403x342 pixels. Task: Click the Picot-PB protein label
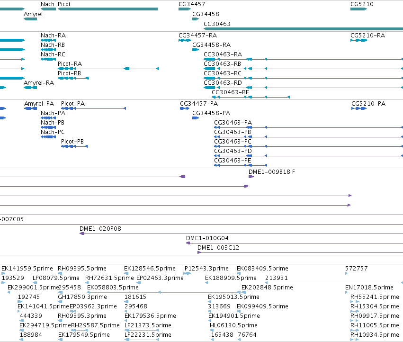[72, 142]
